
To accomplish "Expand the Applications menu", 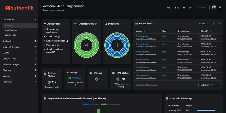I will pos(19,41).
